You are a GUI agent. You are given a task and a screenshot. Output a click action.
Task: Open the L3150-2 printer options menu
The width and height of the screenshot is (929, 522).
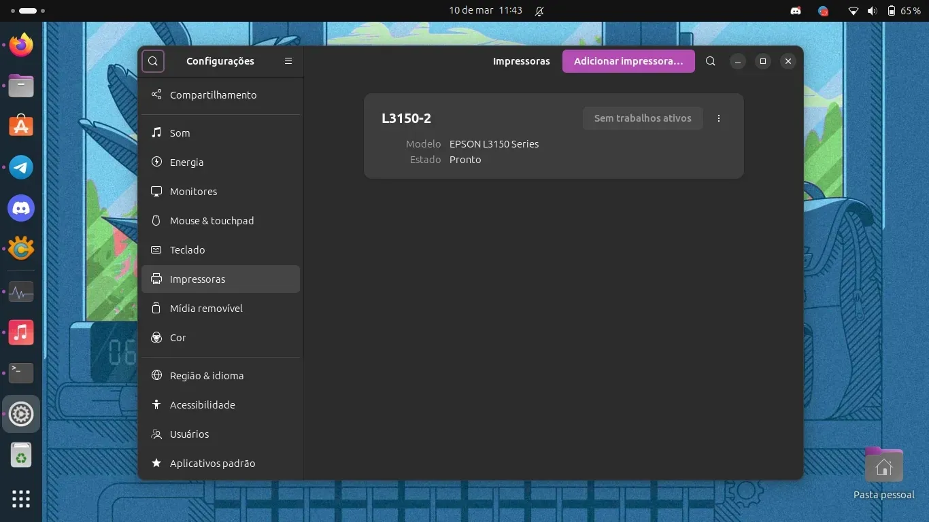click(x=719, y=118)
